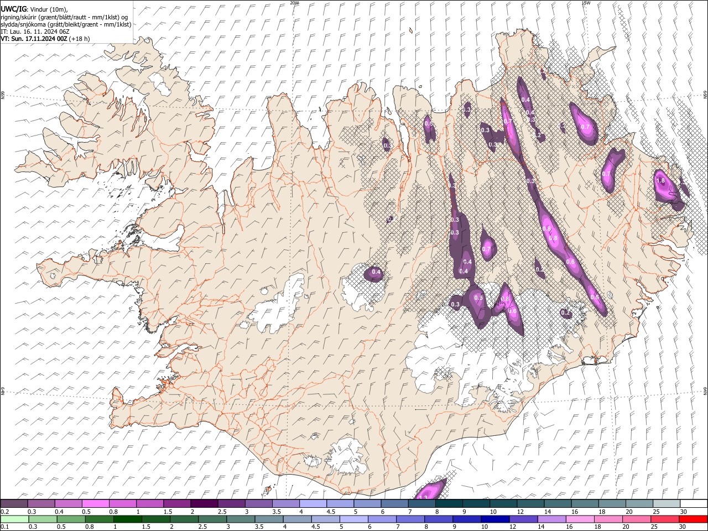The height and width of the screenshot is (531, 708).
Task: Click the "15W" longitude label
Action: (586, 3)
